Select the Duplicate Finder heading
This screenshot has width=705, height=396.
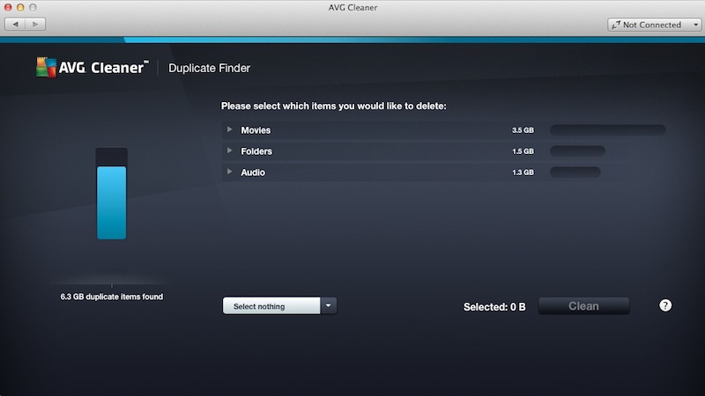point(210,69)
